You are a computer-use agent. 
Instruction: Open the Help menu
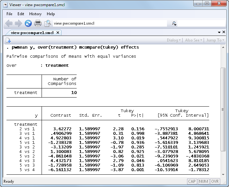(51, 14)
